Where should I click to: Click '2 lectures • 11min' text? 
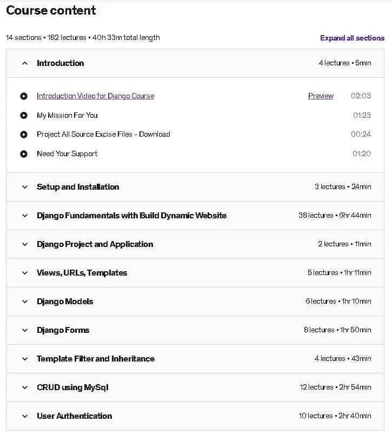(x=344, y=244)
